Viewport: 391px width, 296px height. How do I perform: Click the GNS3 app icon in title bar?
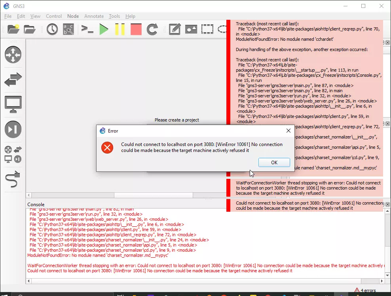7,6
